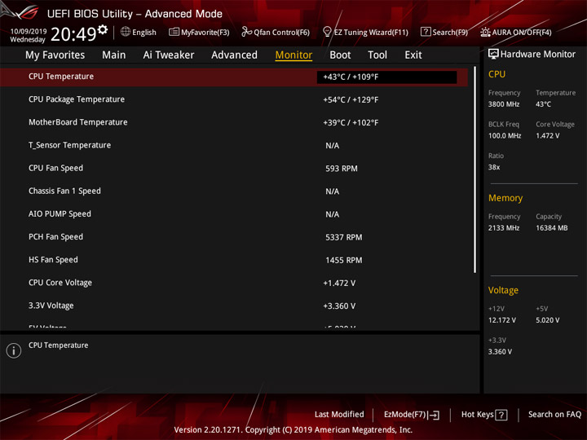The height and width of the screenshot is (440, 587).
Task: Select the CPU Core Voltage row
Action: [234, 283]
